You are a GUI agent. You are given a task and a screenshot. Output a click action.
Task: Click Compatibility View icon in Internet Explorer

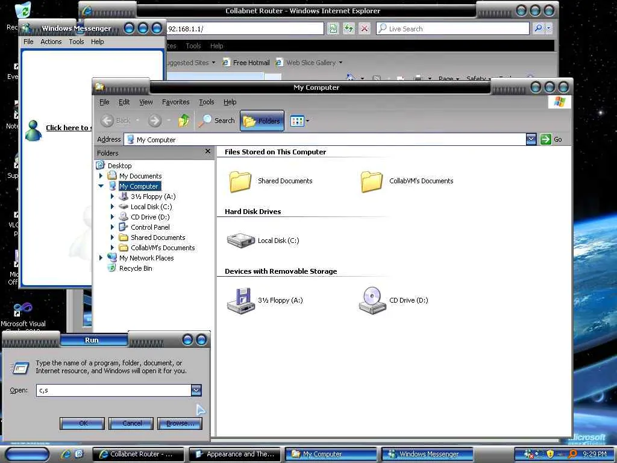click(x=333, y=28)
